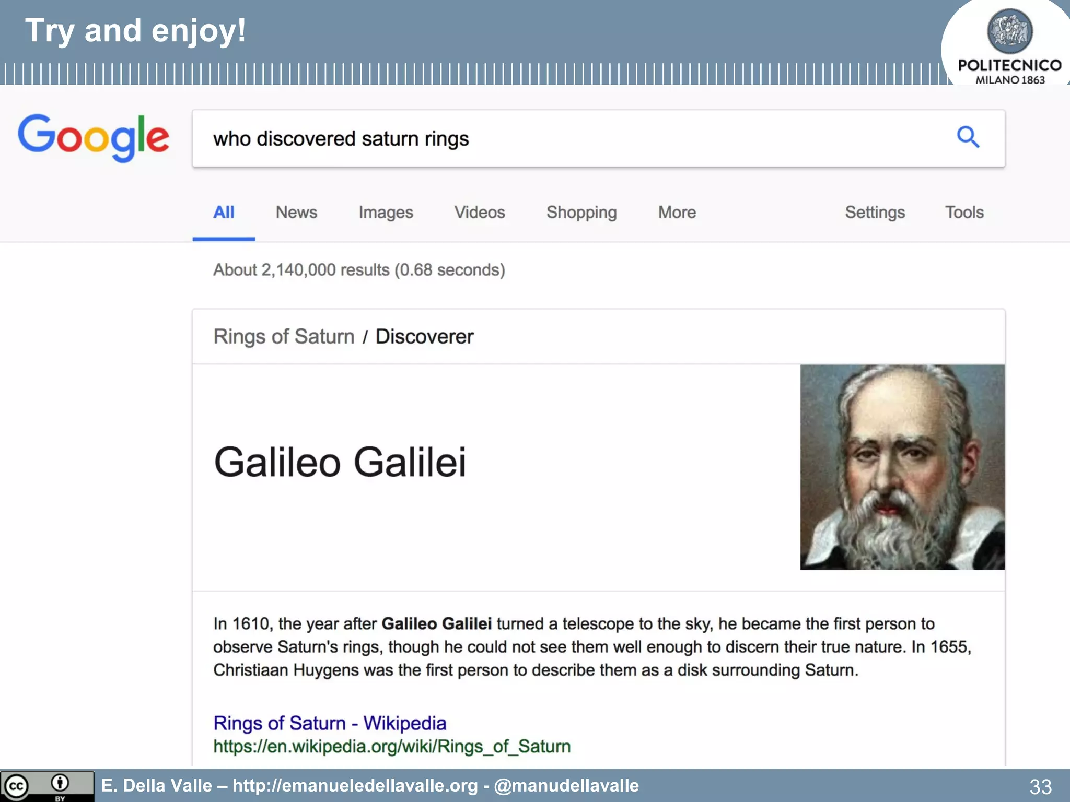The width and height of the screenshot is (1070, 802).
Task: Open Rings of Saturn - Wikipedia link
Action: click(330, 723)
